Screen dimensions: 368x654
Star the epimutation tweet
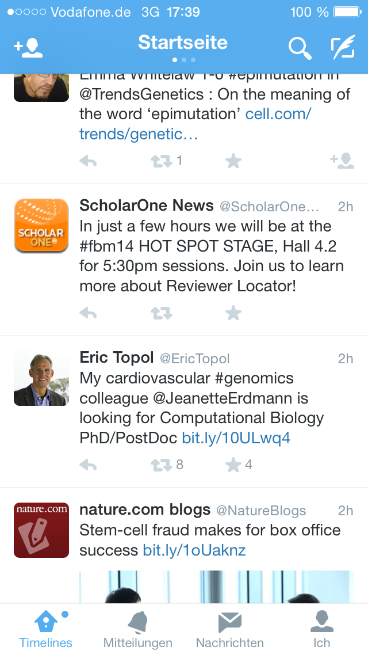pyautogui.click(x=233, y=161)
